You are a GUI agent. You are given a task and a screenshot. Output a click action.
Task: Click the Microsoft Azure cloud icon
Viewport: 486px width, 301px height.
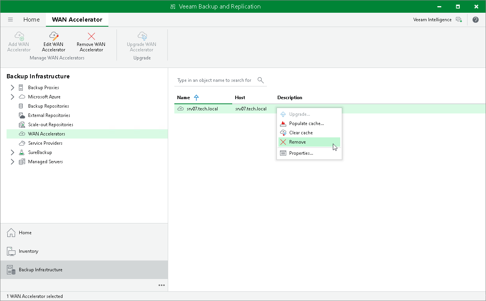click(22, 97)
